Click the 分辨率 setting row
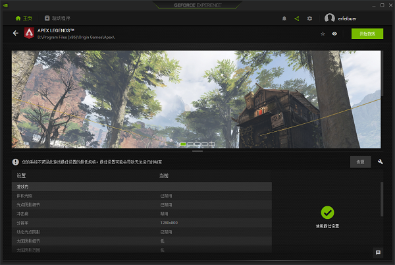395x265 pixels. (x=142, y=223)
